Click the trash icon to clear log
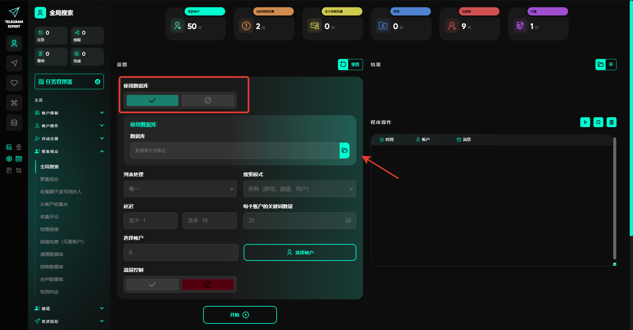 pyautogui.click(x=611, y=122)
